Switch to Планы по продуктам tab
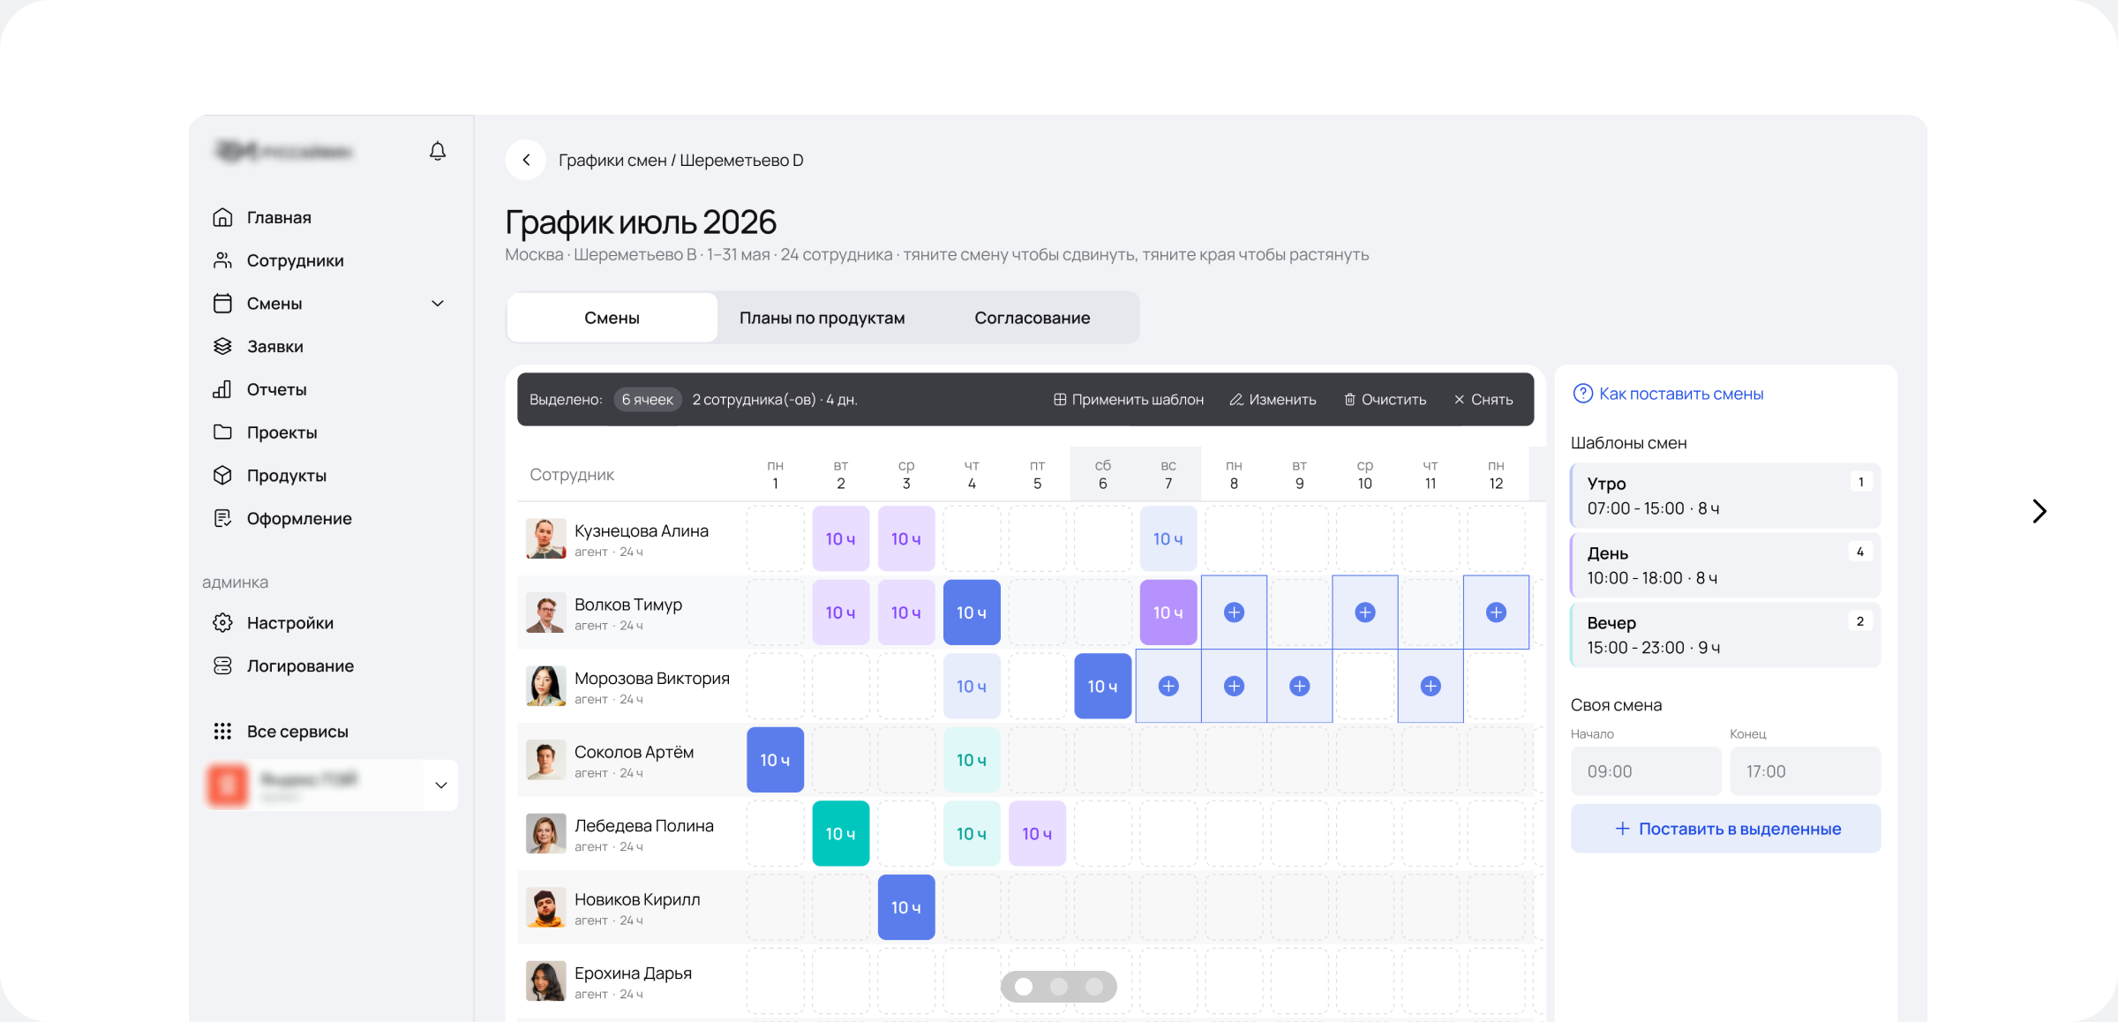Viewport: 2118px width, 1022px height. pyautogui.click(x=822, y=318)
